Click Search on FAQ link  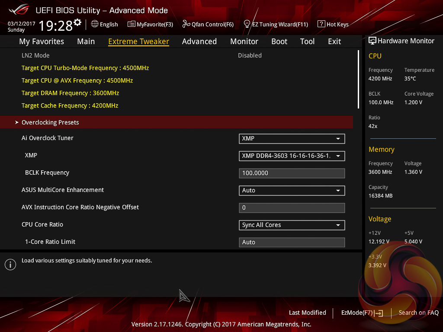coord(418,313)
